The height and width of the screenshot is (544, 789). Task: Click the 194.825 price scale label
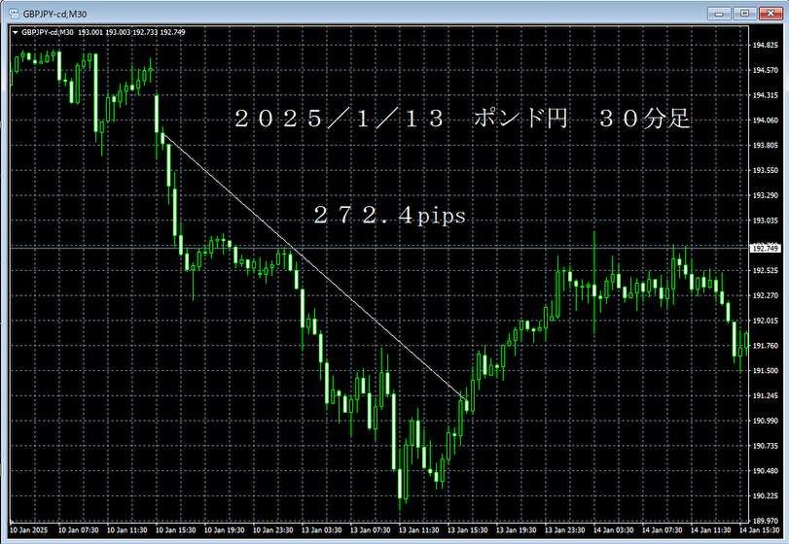(765, 46)
